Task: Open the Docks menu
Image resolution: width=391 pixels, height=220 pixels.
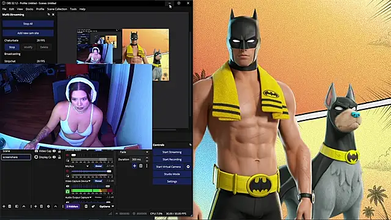Action: click(29, 9)
